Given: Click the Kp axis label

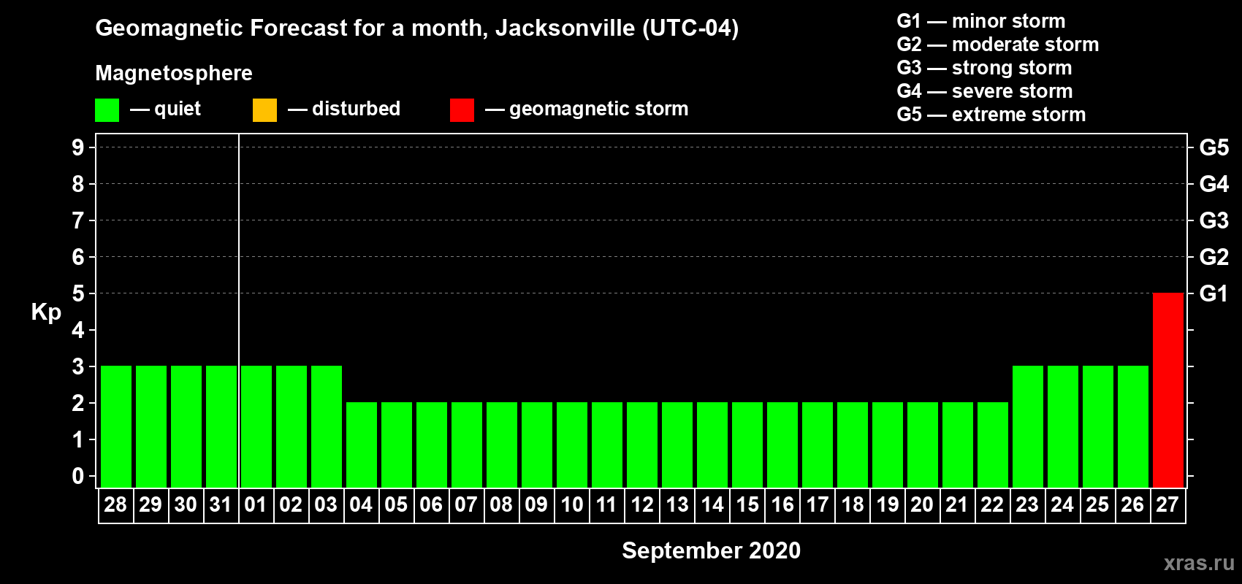Looking at the screenshot, I should point(46,312).
